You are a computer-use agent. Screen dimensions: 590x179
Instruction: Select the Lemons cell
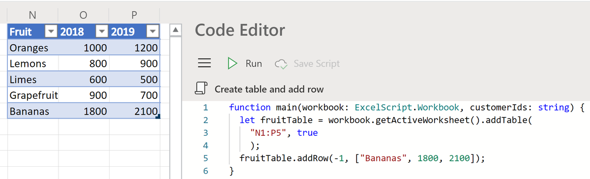[x=33, y=64]
